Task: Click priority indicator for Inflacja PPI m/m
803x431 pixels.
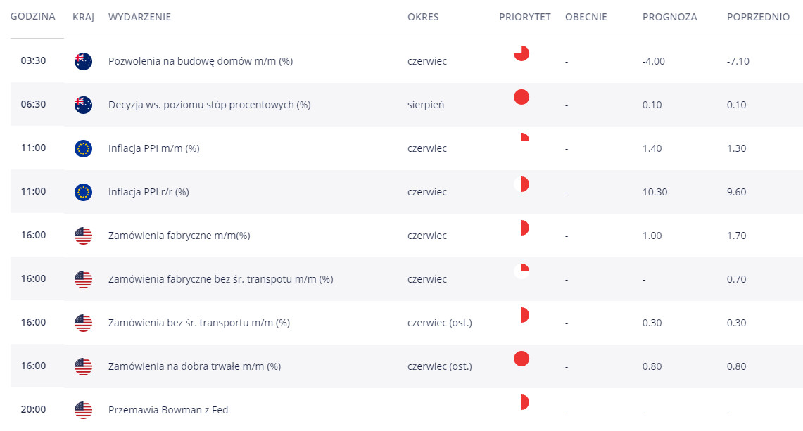Action: (521, 140)
